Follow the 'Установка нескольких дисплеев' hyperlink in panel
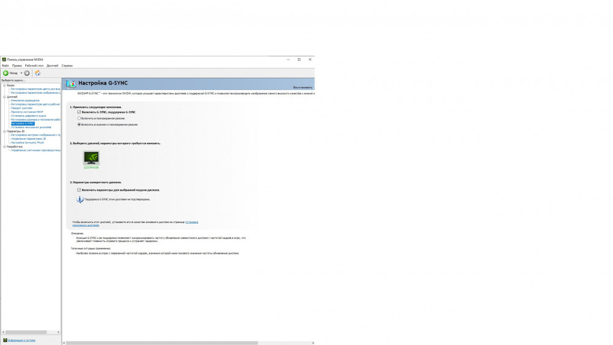The width and height of the screenshot is (613, 345). tap(191, 222)
